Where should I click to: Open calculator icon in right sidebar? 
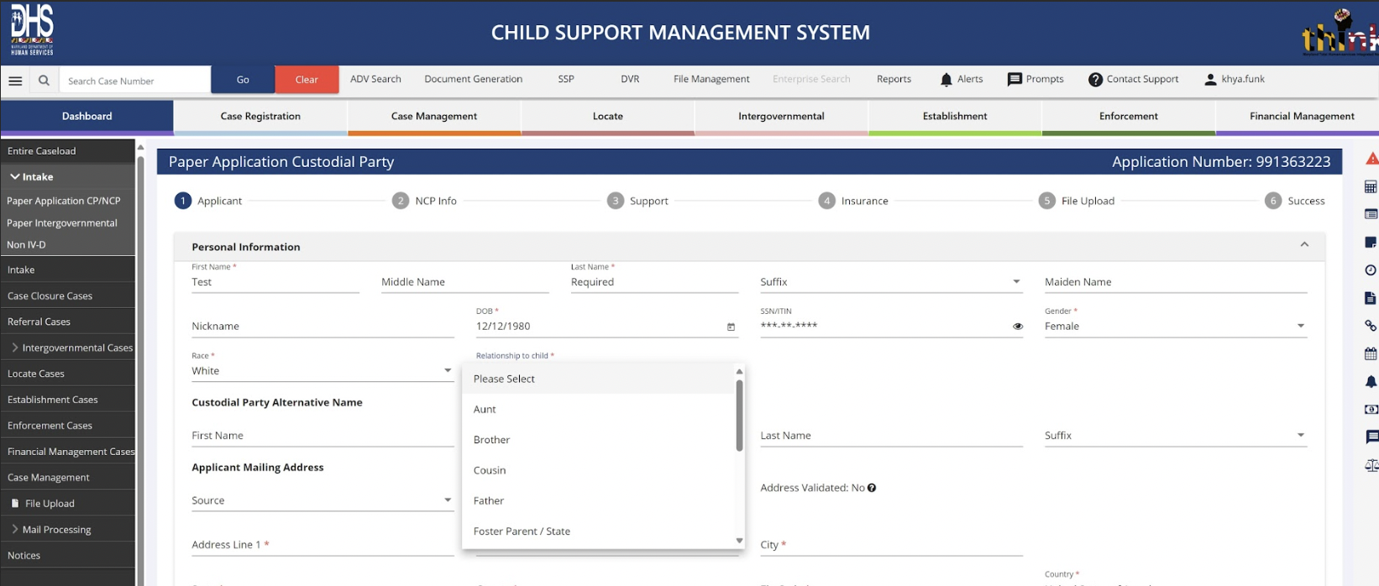(1371, 186)
